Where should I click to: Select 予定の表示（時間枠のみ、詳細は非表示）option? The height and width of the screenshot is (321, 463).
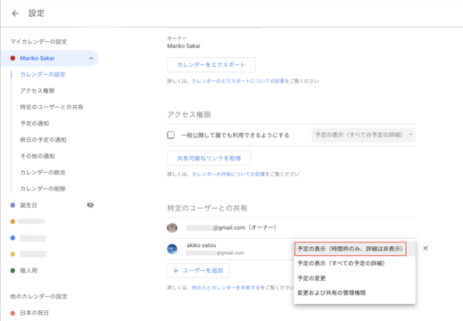tap(351, 249)
